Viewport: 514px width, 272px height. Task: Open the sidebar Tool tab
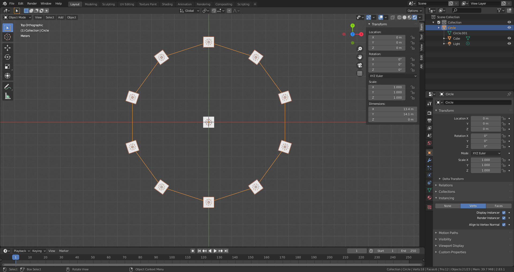(421, 37)
